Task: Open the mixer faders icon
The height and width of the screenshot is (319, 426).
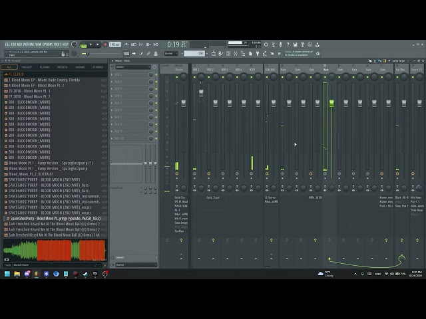Action: coord(236,54)
